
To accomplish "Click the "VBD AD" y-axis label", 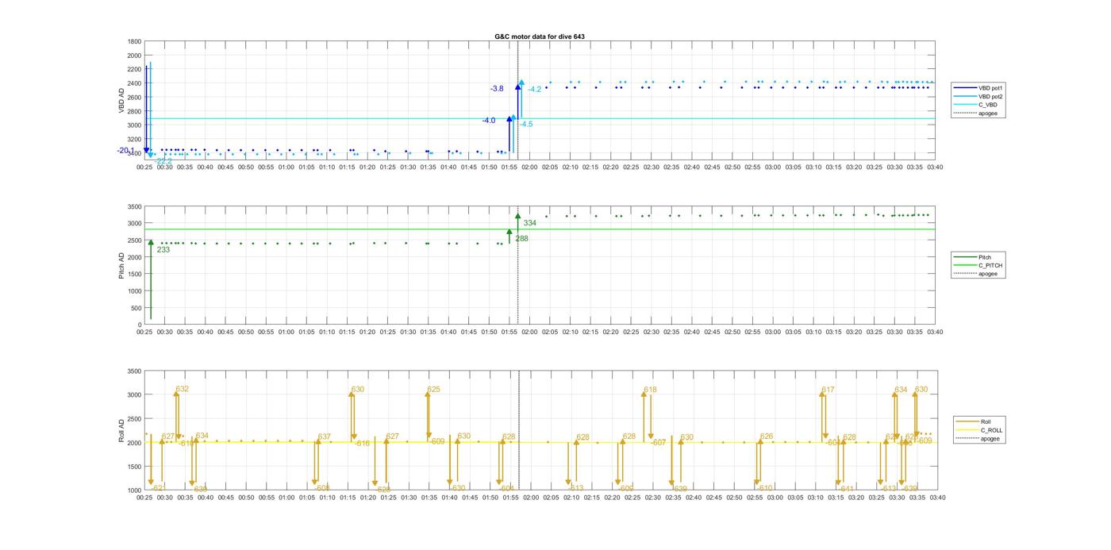I will click(x=121, y=99).
